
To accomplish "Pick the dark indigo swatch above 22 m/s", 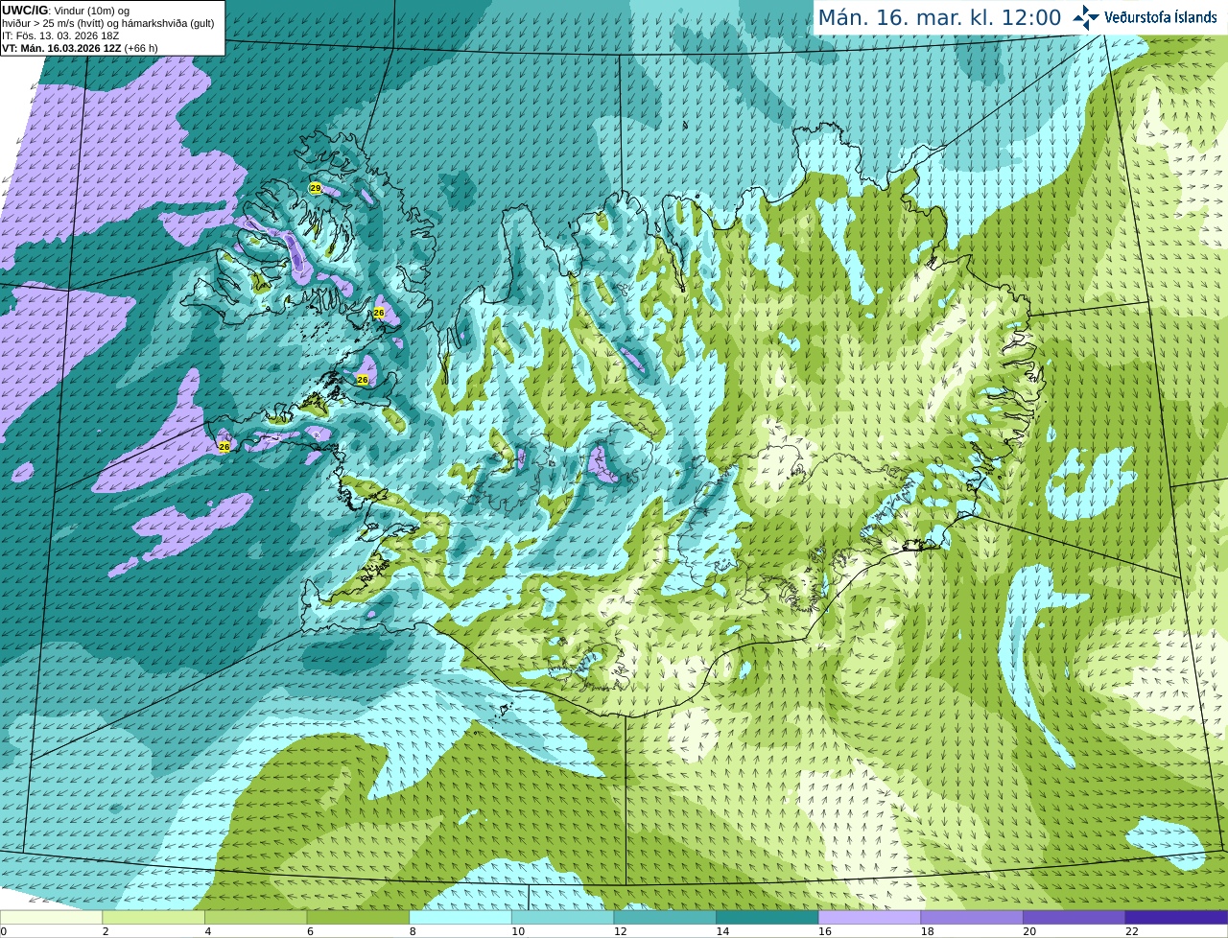I will 1176,917.
